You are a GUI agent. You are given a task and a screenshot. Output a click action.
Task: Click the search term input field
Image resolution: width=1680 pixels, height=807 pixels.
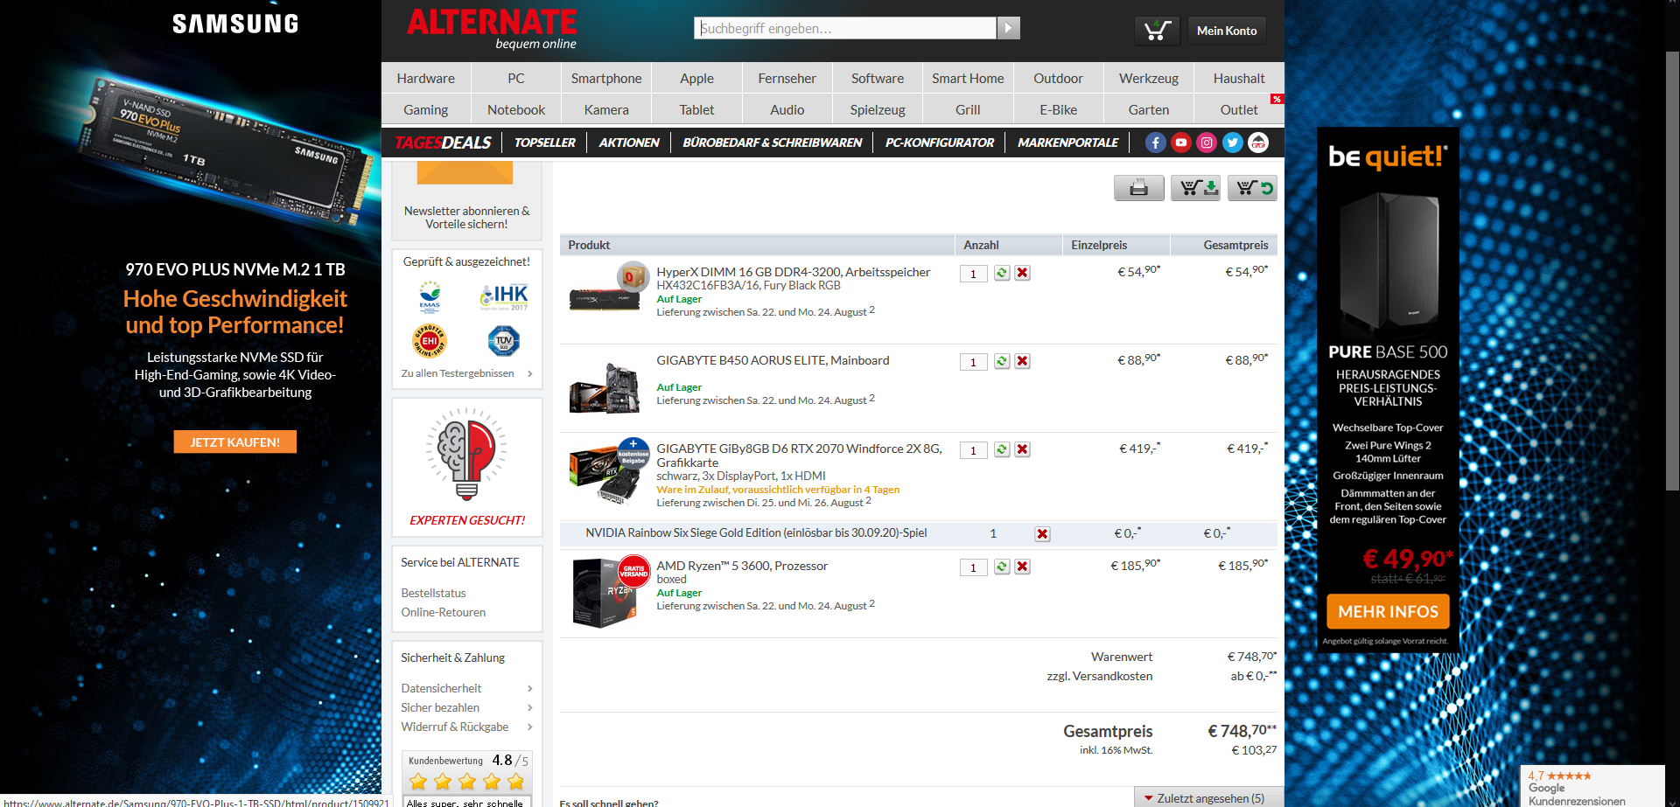845,28
